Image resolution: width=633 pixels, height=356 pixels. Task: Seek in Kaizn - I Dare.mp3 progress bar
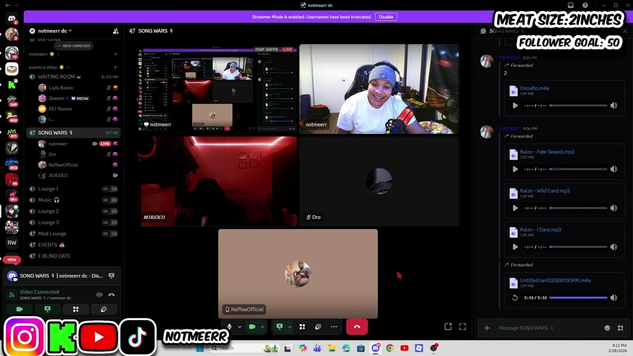coord(578,247)
